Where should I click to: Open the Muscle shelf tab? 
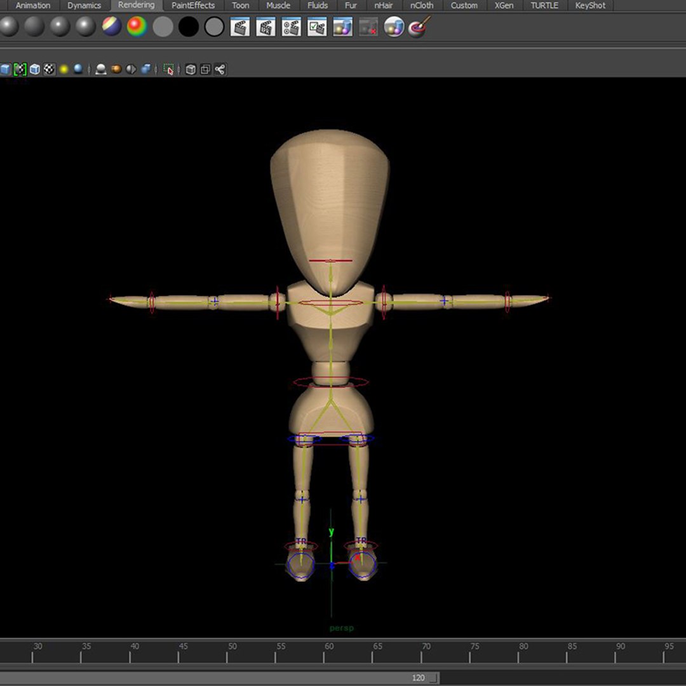tap(278, 6)
